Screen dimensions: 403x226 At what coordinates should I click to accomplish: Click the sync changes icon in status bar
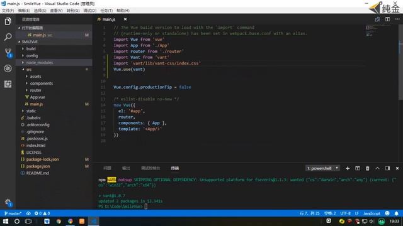[x=28, y=213]
